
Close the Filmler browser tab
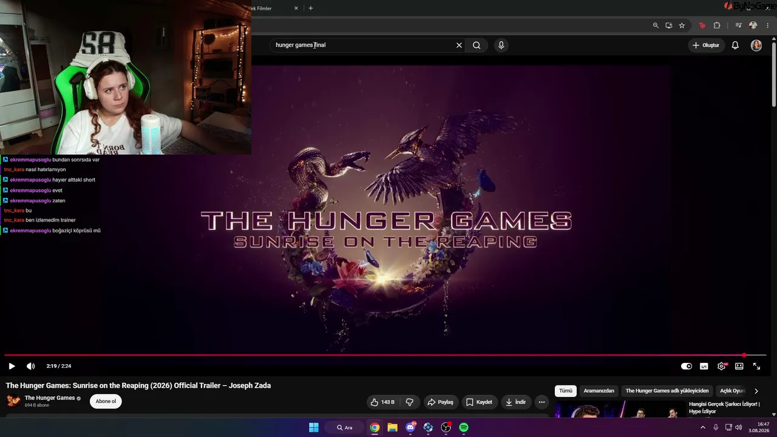tap(296, 8)
